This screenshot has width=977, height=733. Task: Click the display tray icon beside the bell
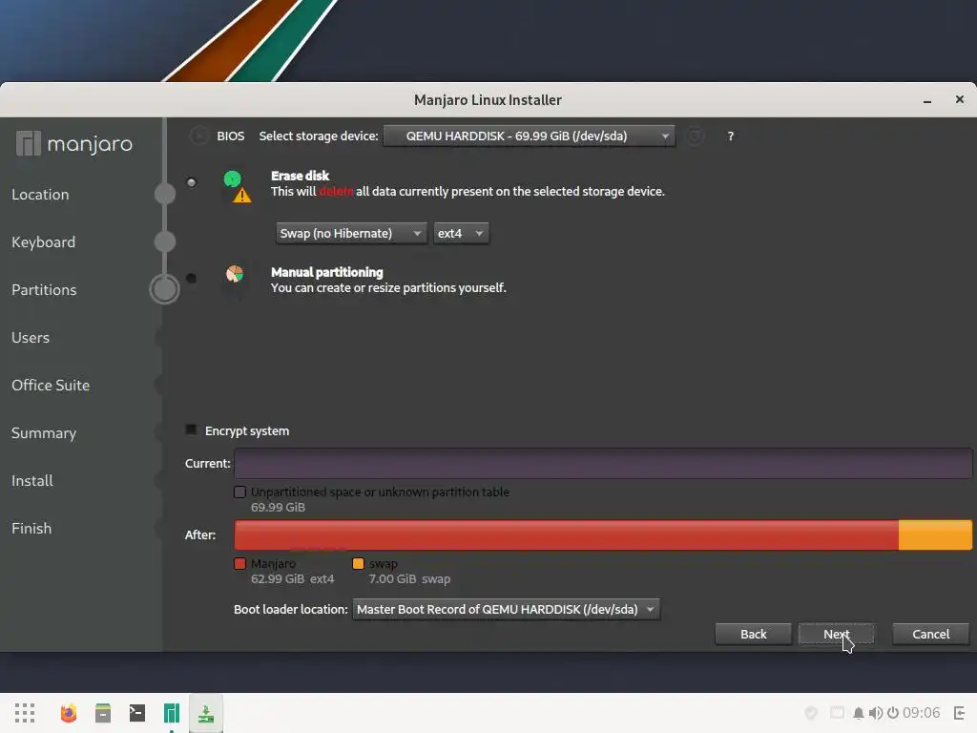tap(837, 712)
